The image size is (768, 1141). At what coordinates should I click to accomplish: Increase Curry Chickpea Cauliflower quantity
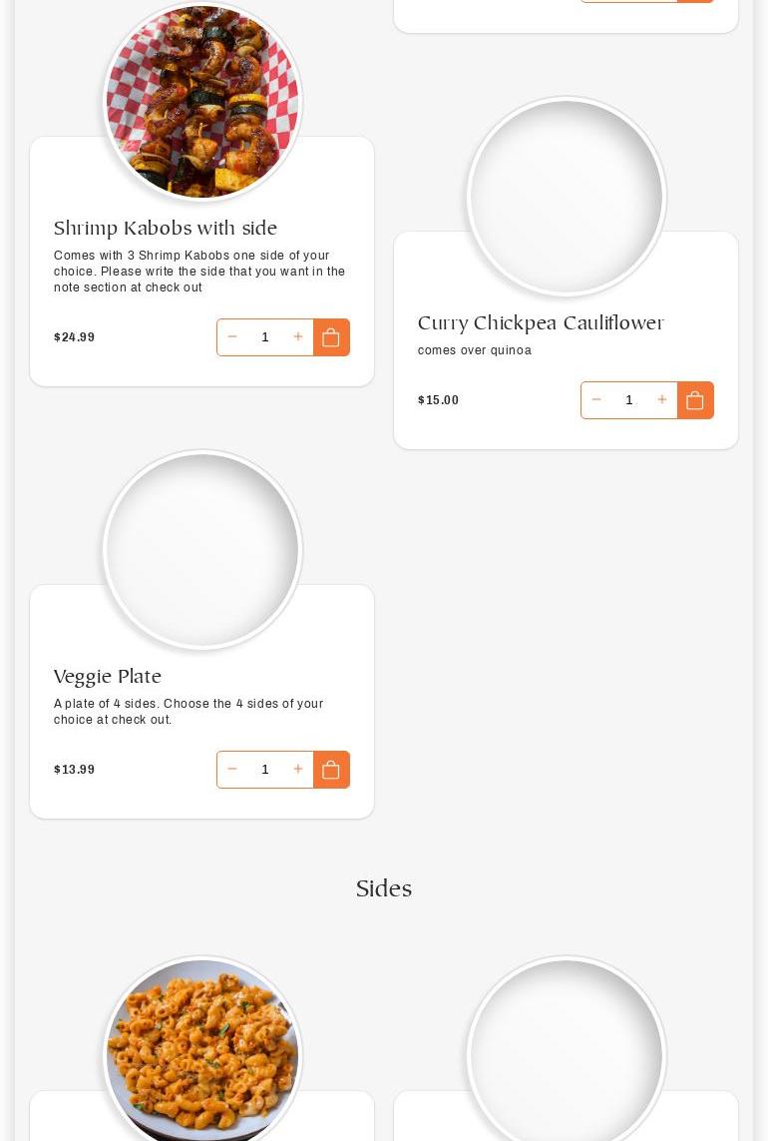click(x=661, y=400)
